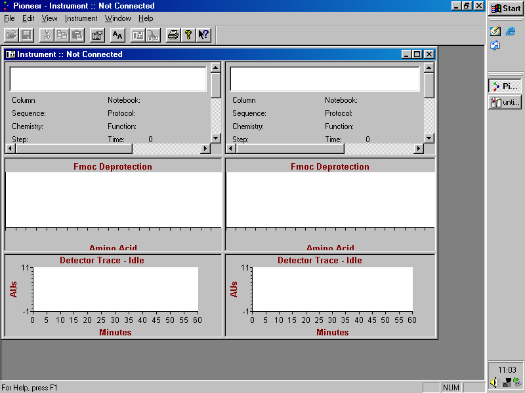Save with the floppy disk toolbar icon
Viewport: 525px width, 393px height.
pyautogui.click(x=26, y=35)
